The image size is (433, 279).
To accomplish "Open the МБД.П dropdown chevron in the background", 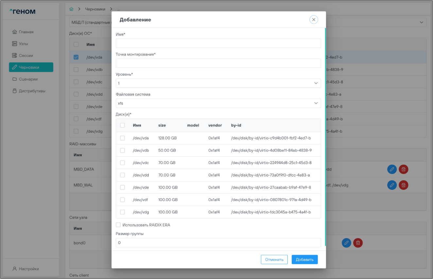I will tap(421, 23).
